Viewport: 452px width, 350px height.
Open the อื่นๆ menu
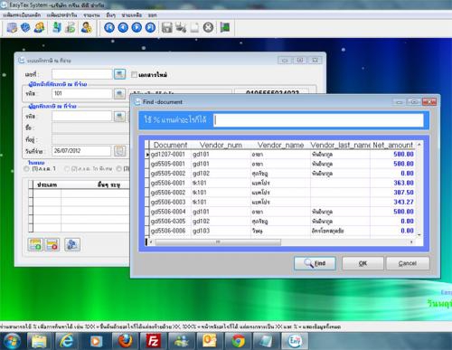coord(111,14)
